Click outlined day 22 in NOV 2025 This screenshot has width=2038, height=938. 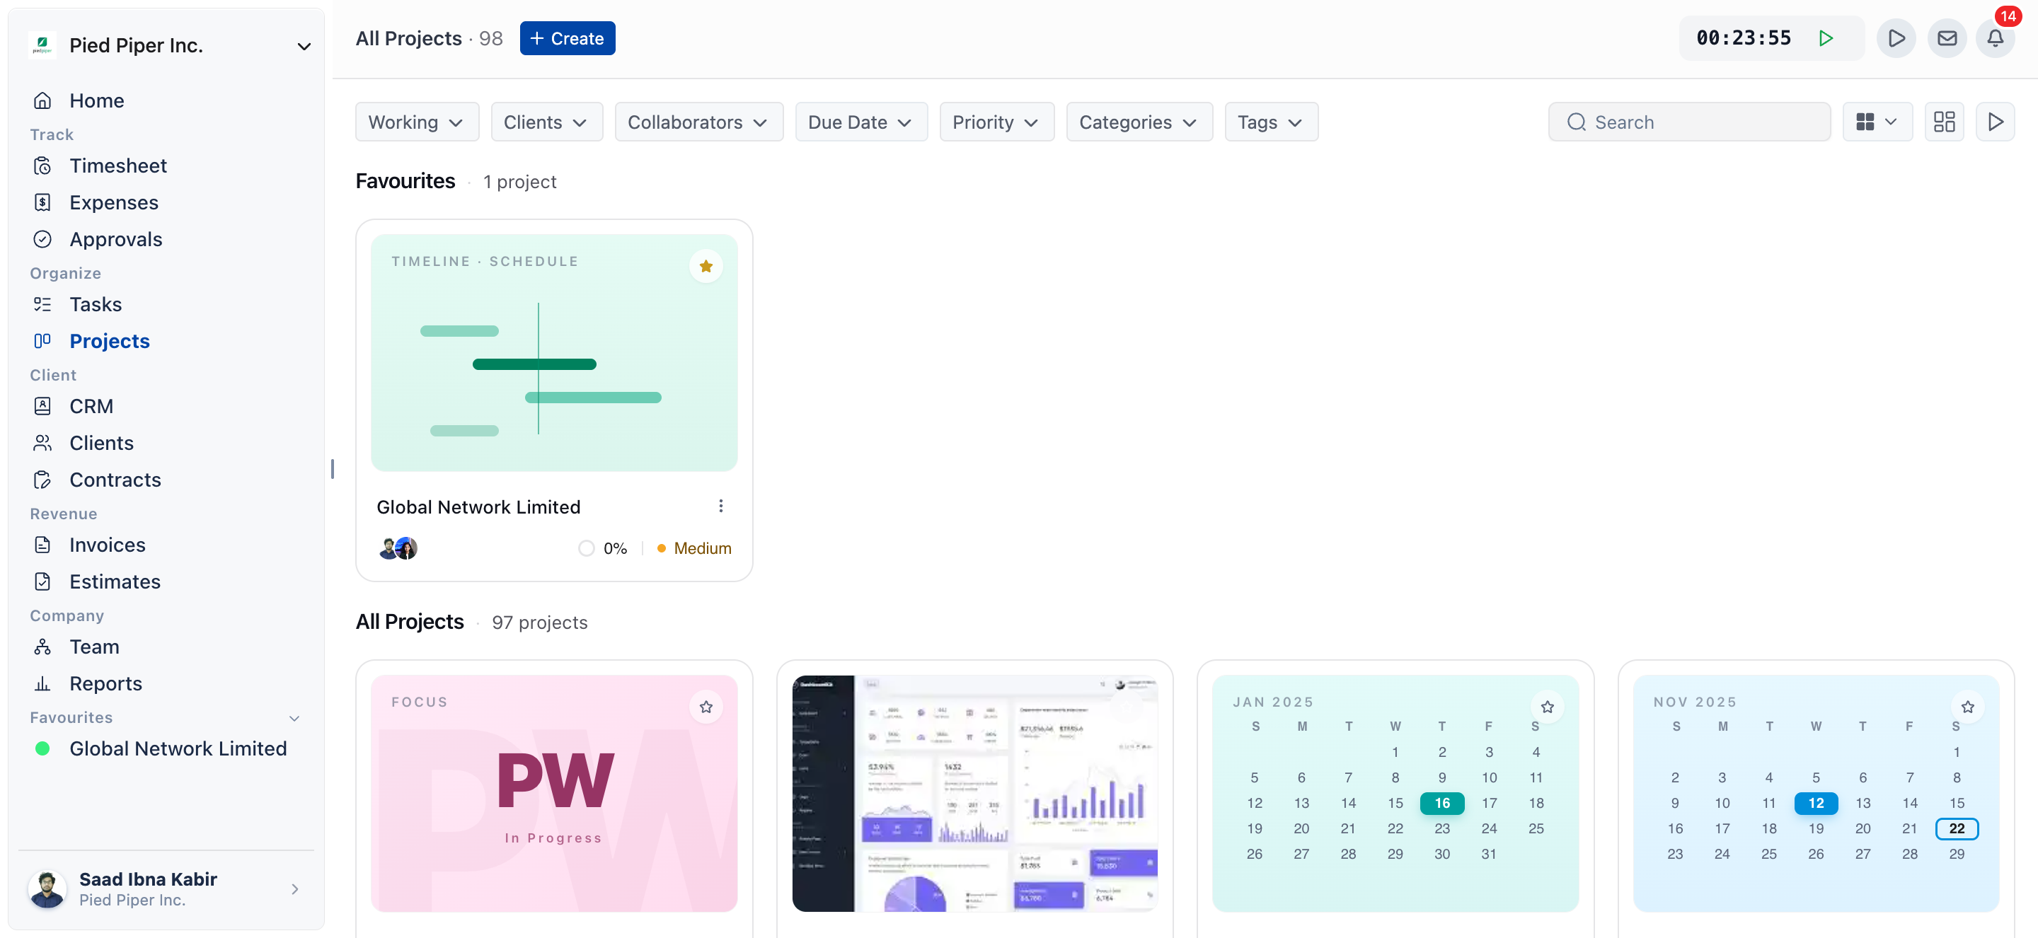(x=1957, y=828)
